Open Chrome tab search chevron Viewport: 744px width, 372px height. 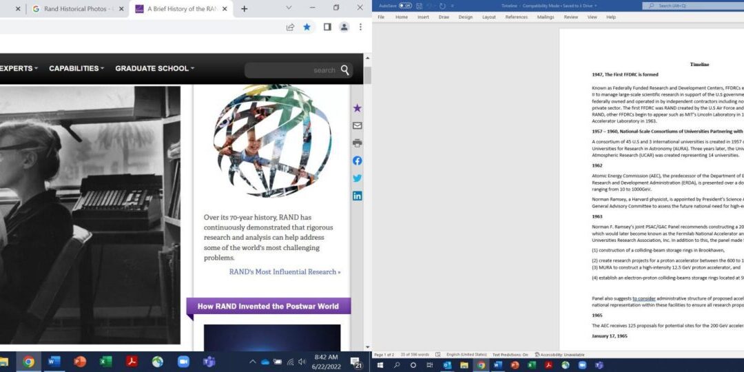click(x=288, y=8)
